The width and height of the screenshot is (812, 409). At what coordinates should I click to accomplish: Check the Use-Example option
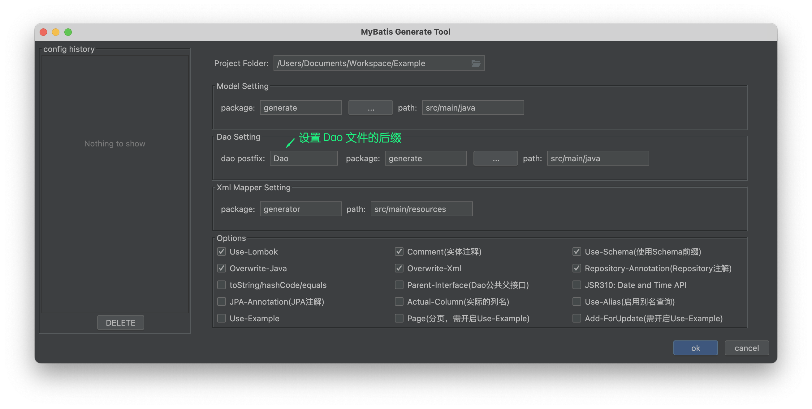pos(222,318)
